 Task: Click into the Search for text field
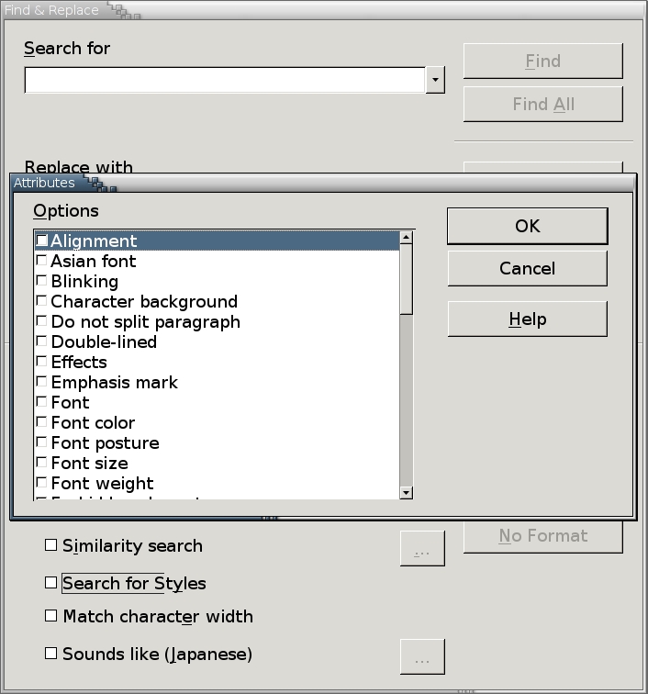(225, 80)
